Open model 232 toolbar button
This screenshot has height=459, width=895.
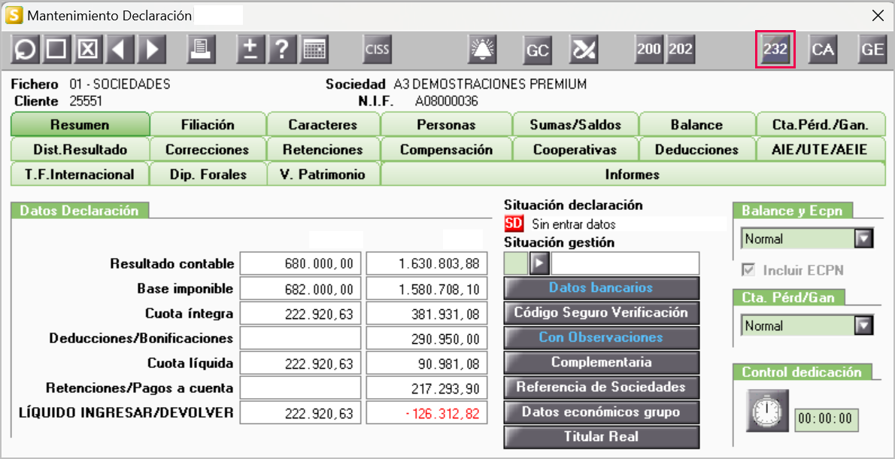[x=775, y=50]
